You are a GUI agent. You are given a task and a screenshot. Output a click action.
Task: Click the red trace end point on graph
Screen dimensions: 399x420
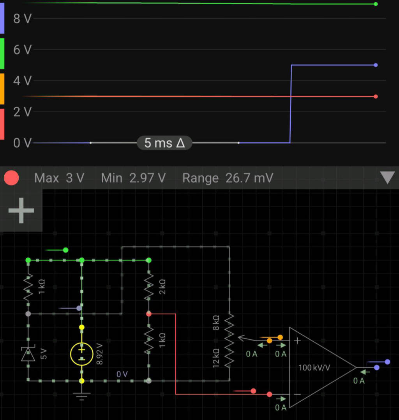376,97
